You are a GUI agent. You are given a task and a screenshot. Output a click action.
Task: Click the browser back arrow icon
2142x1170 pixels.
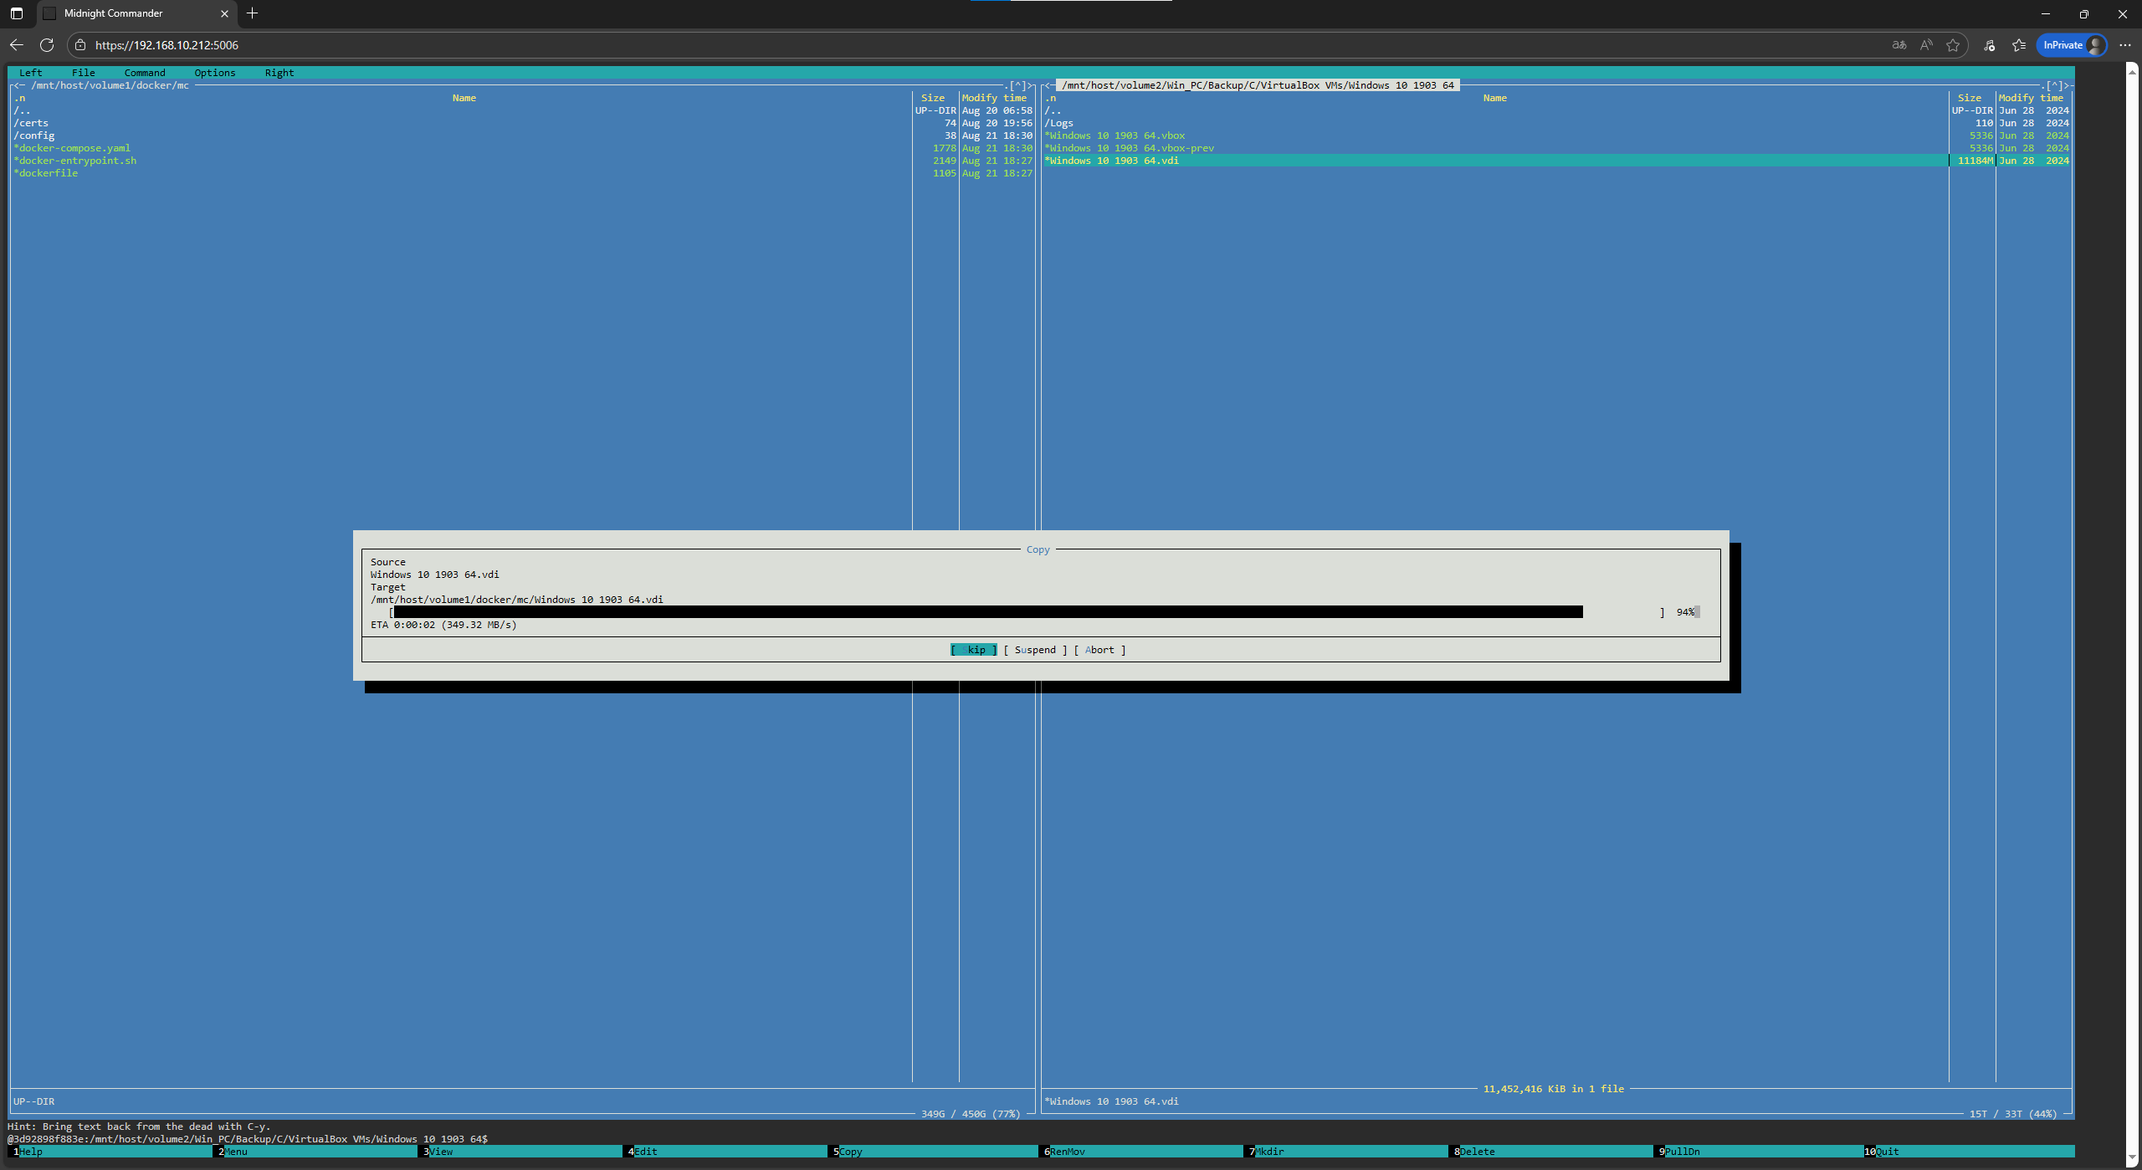click(x=17, y=45)
